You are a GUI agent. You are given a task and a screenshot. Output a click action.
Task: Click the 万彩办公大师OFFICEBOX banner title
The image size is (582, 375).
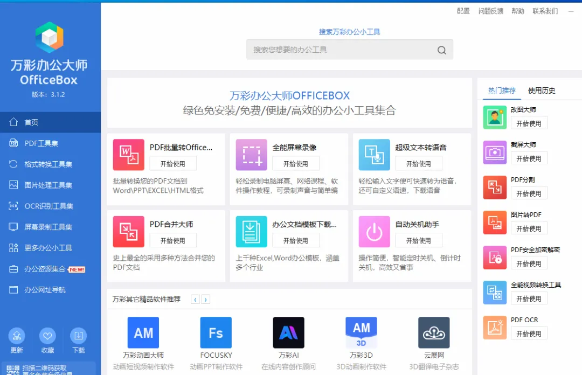tap(289, 96)
